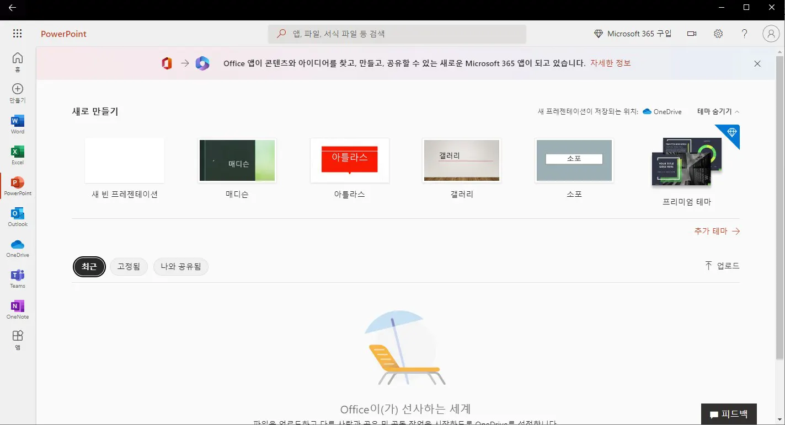The width and height of the screenshot is (785, 425).
Task: Choose the 매디슨 theme thumbnail
Action: point(237,160)
